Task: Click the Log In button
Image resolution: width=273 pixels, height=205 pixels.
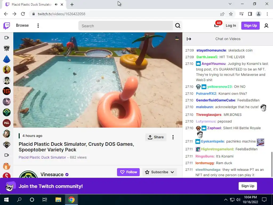Action: 231,26
